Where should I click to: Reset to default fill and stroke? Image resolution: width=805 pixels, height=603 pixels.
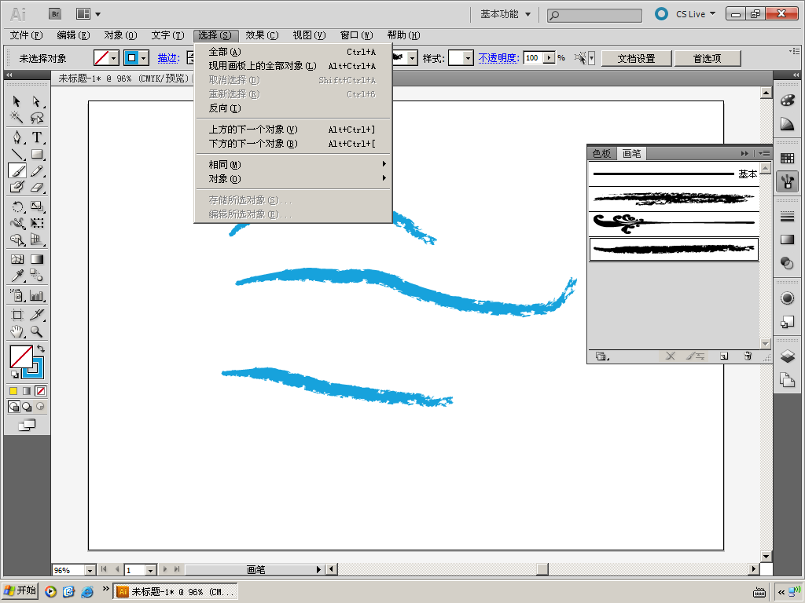pos(14,375)
